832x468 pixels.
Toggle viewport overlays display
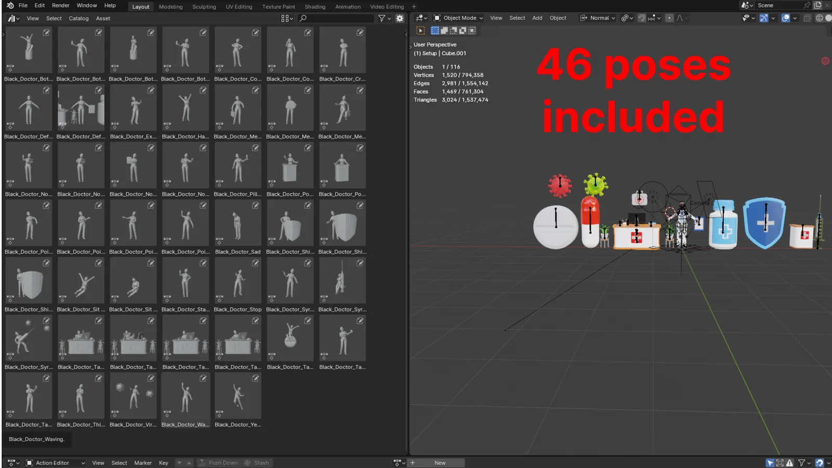(785, 18)
